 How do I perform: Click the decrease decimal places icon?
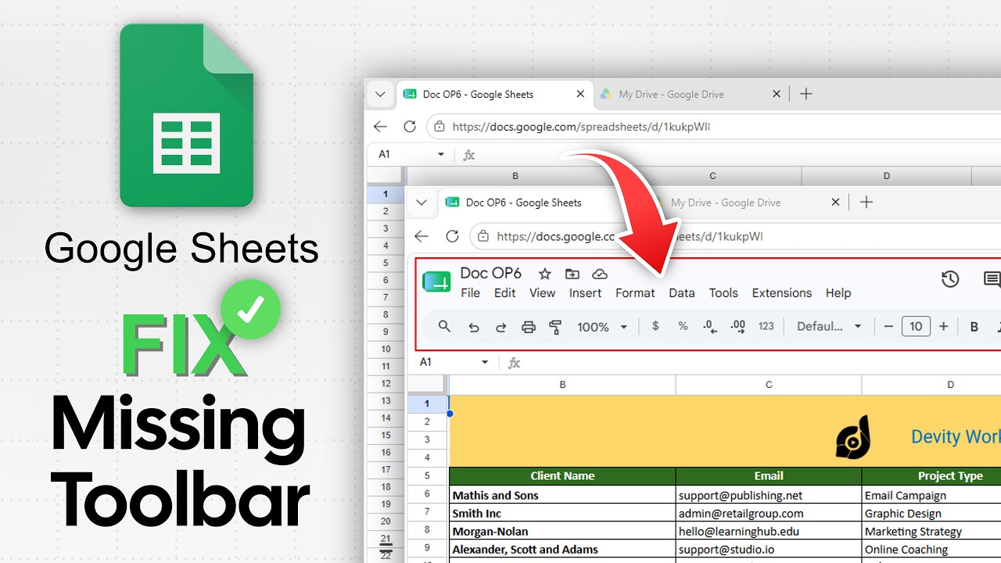point(710,327)
